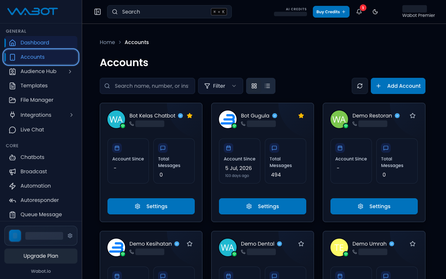Open Settings for Bot Kelas Chatbot
The width and height of the screenshot is (446, 279).
(151, 206)
